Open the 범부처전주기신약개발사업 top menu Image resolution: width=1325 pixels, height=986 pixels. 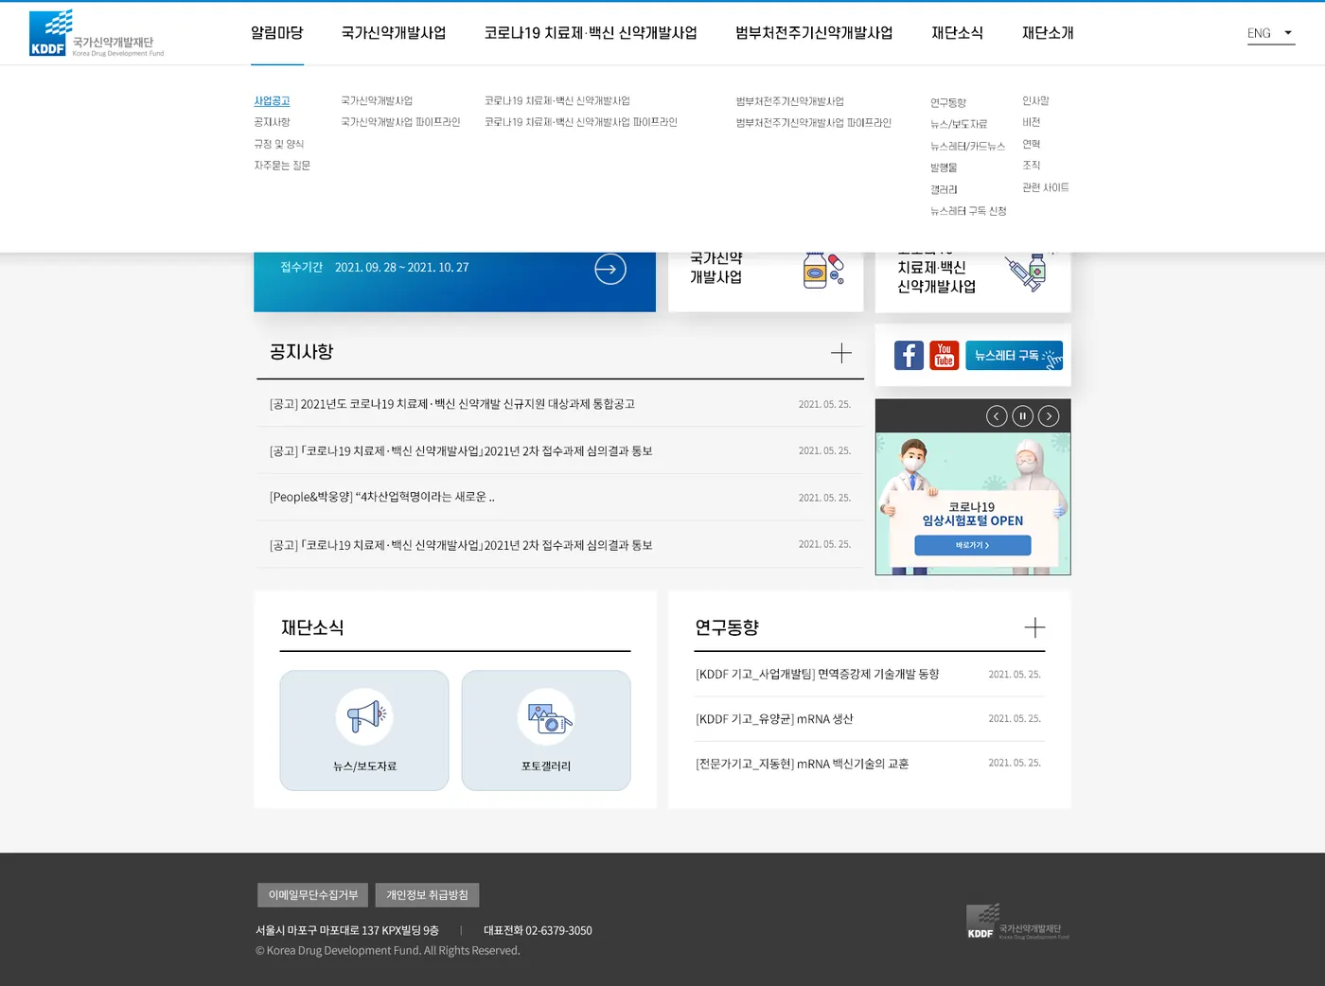point(814,33)
